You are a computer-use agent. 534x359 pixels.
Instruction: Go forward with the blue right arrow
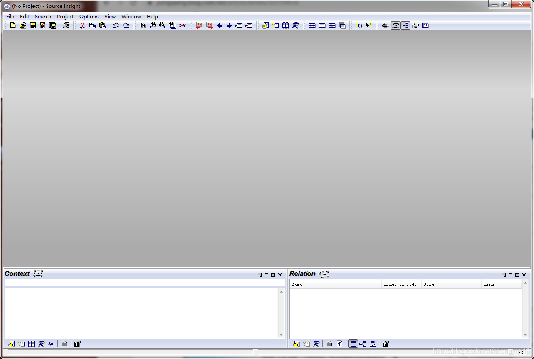coord(229,25)
